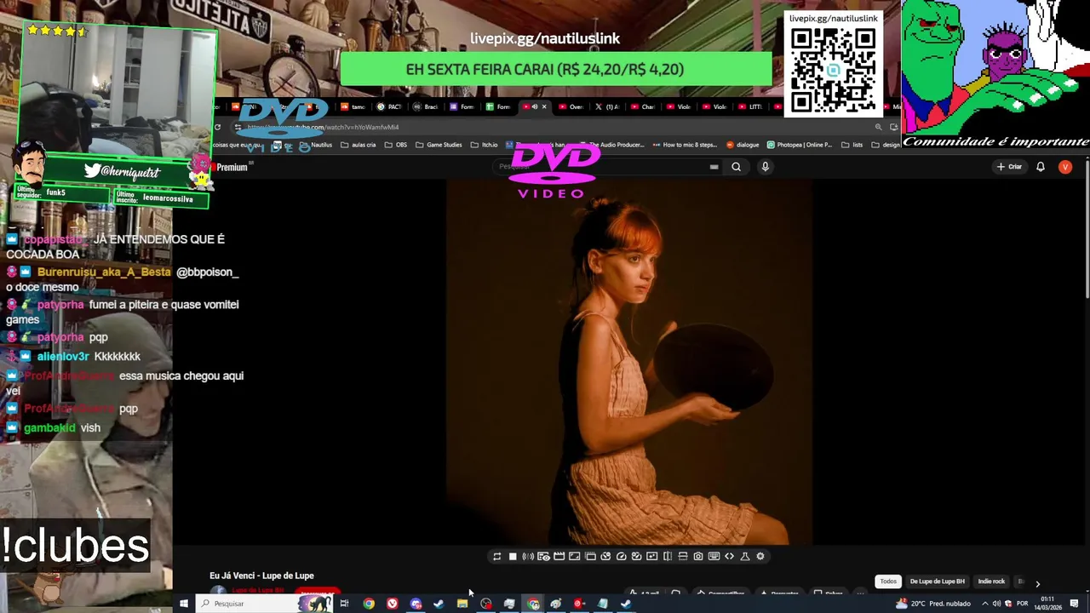Click YouTube search magnifier button
Image resolution: width=1090 pixels, height=613 pixels.
click(737, 167)
